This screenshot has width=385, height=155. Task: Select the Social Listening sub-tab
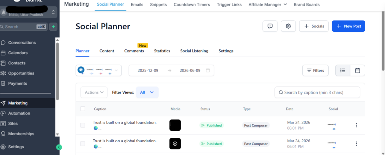coord(194,51)
